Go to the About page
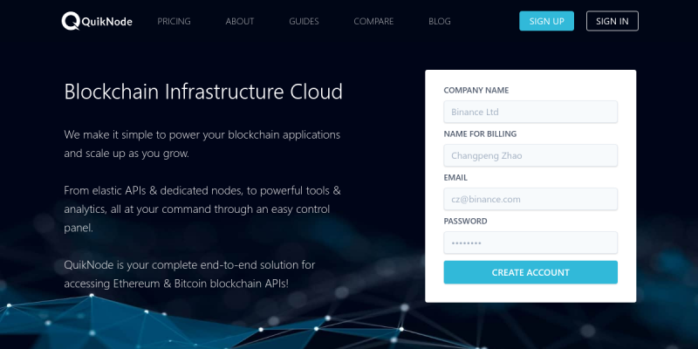 click(x=240, y=21)
